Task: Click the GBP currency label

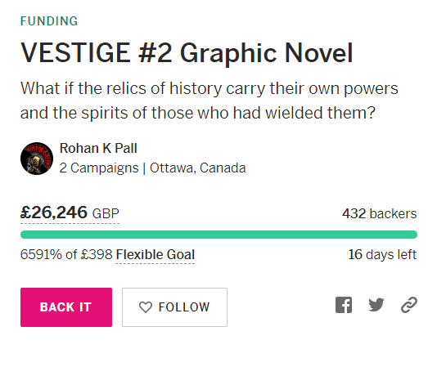Action: coord(106,213)
